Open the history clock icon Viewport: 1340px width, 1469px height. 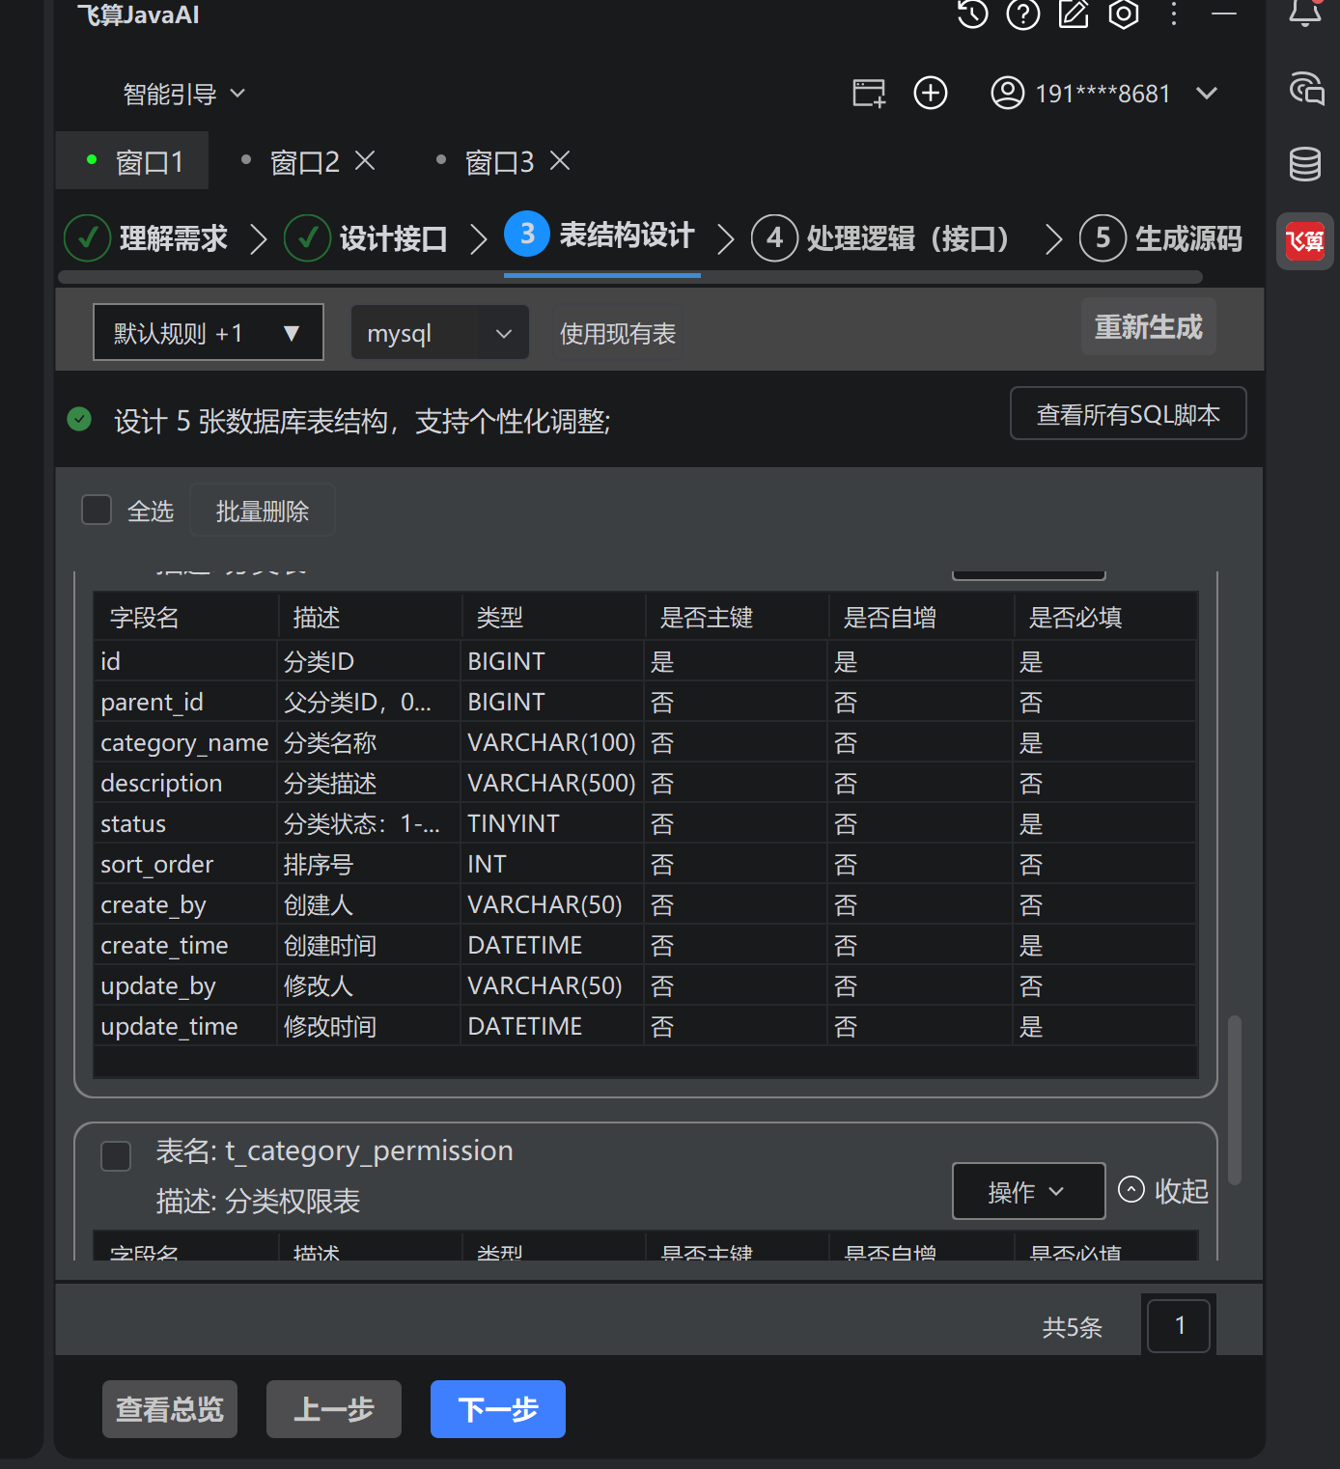pos(972,14)
